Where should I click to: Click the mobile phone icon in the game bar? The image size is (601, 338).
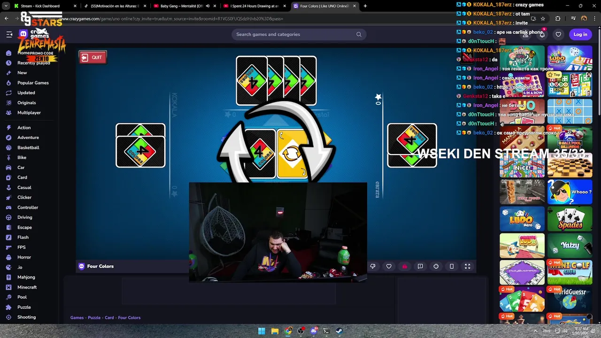pos(452,266)
